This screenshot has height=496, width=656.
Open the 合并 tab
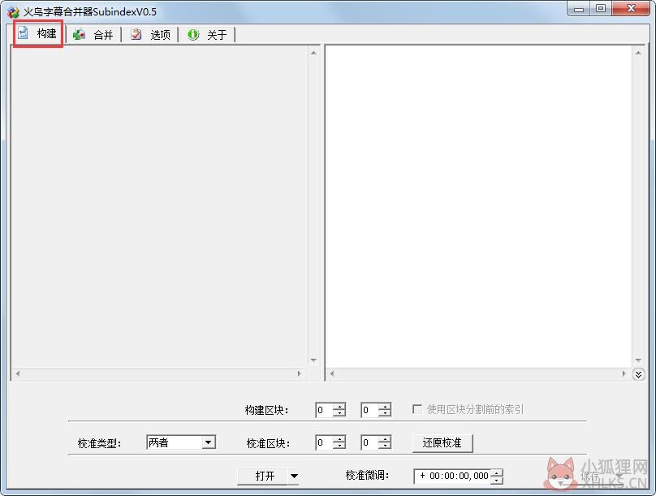coord(93,35)
